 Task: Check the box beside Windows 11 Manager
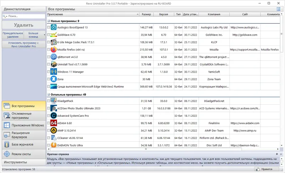tap(48, 72)
